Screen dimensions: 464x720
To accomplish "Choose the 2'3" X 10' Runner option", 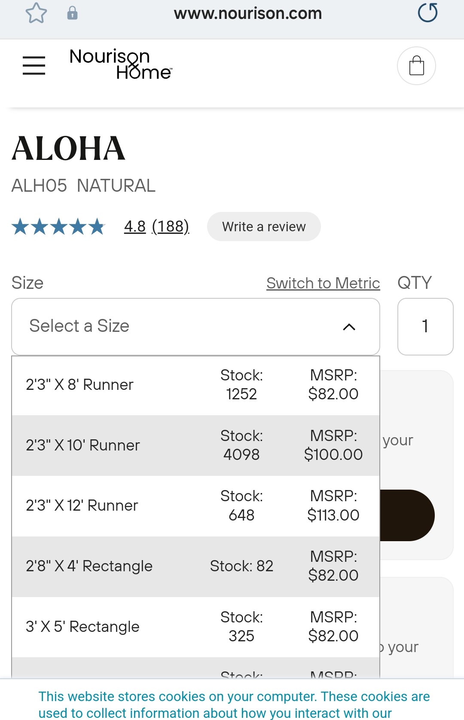I will pyautogui.click(x=195, y=445).
